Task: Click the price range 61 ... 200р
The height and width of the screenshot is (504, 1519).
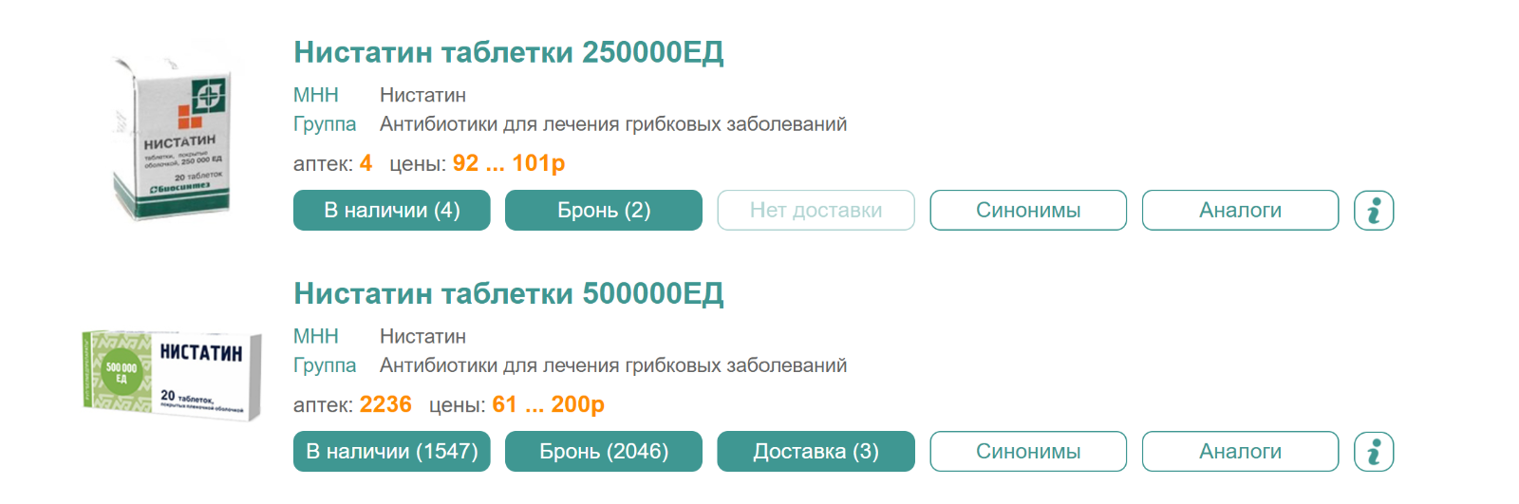Action: pyautogui.click(x=548, y=404)
